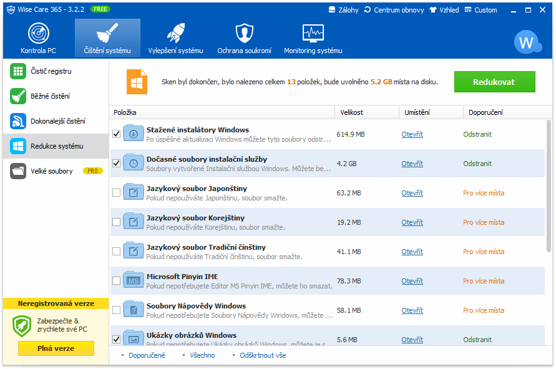
Task: Click the Ukázky obrázků Windows folder icon
Action: pyautogui.click(x=134, y=338)
